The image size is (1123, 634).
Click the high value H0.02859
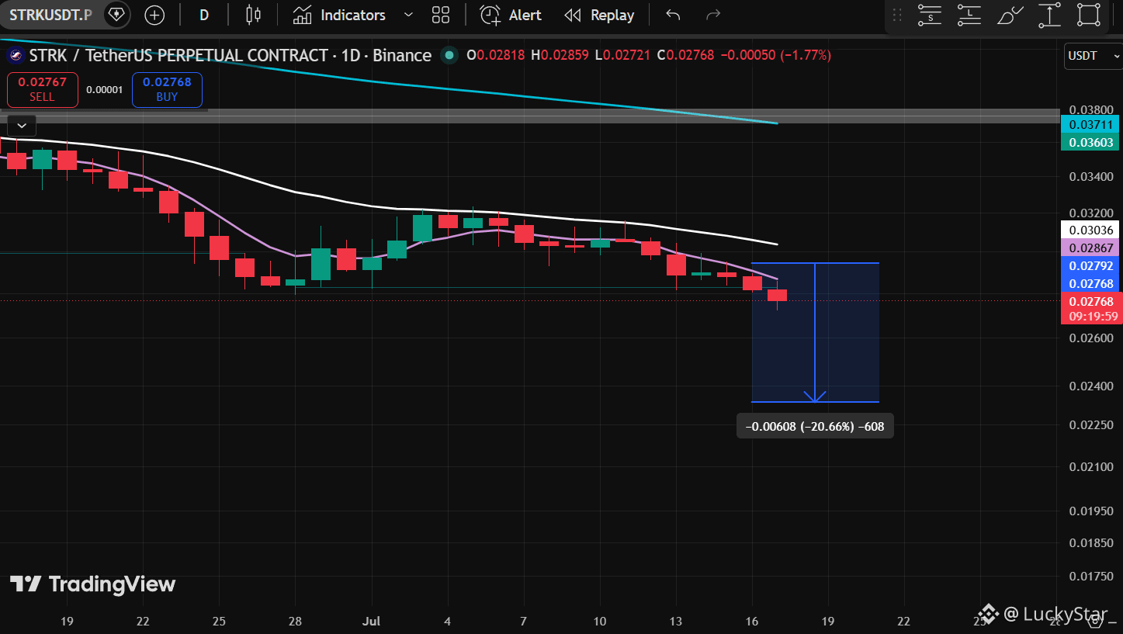click(560, 55)
